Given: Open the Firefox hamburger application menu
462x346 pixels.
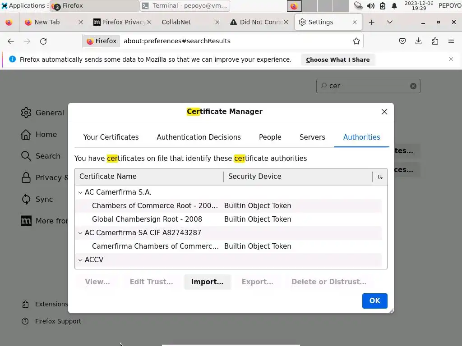Looking at the screenshot, I should click(x=451, y=41).
